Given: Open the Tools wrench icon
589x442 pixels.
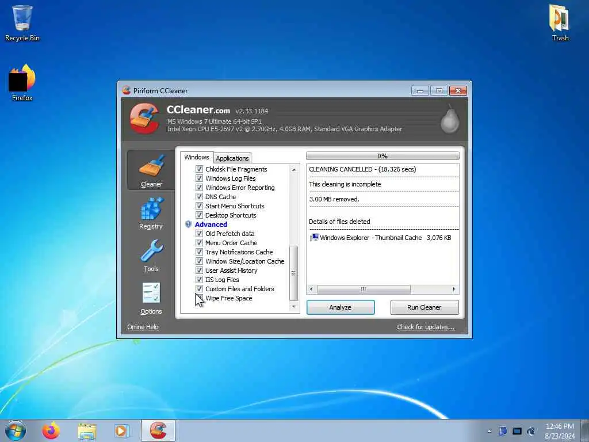Looking at the screenshot, I should click(151, 251).
